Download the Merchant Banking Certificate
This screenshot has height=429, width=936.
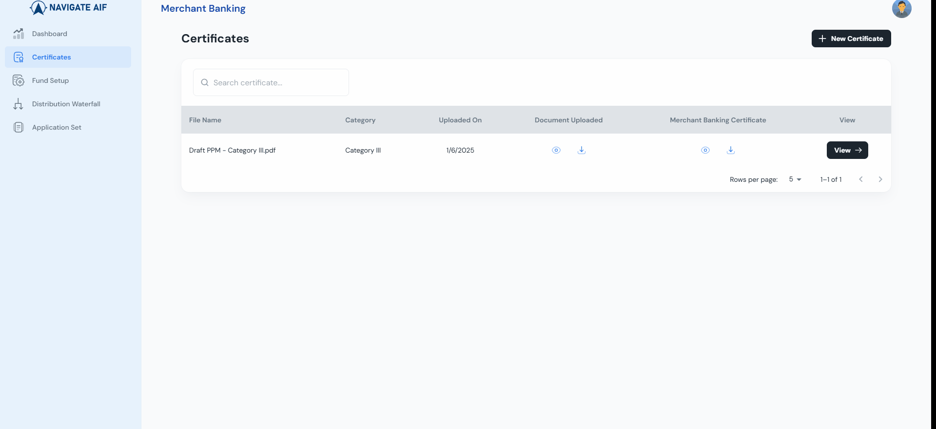pos(731,150)
